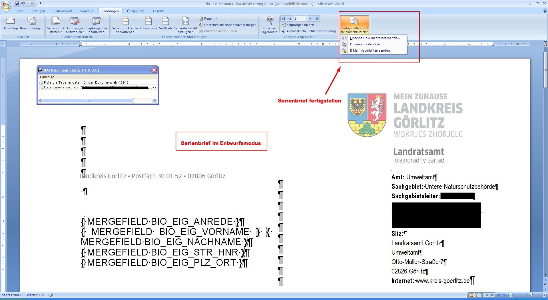The width and height of the screenshot is (548, 300).
Task: Click the Umschläge envelope icon
Action: click(10, 21)
